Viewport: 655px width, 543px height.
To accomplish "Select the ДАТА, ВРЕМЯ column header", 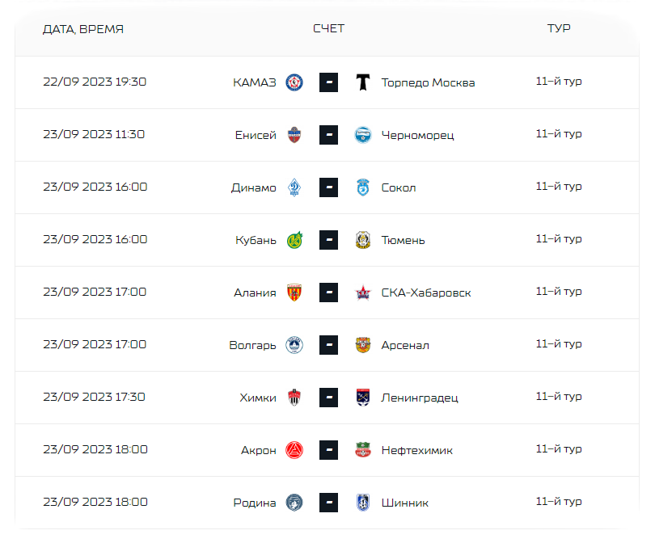I will (83, 29).
